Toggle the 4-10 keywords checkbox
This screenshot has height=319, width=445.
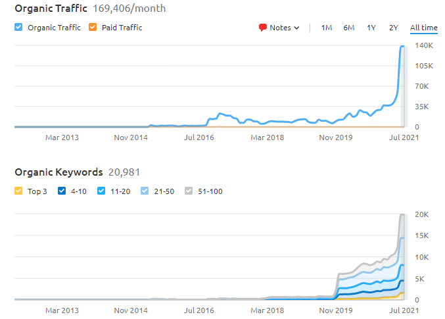pyautogui.click(x=62, y=191)
